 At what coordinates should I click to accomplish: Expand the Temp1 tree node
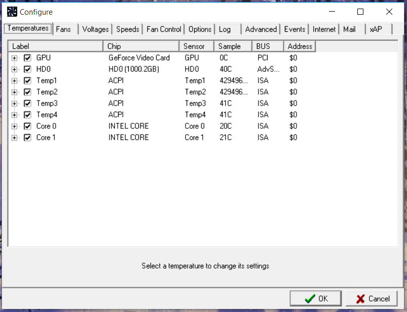[14, 81]
